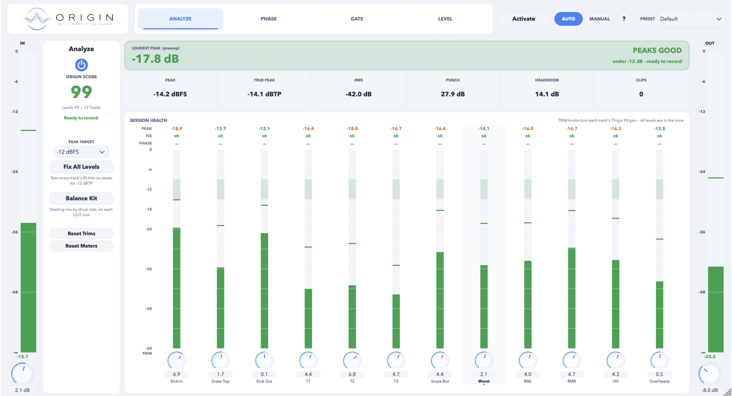Click Fix All Levels
The width and height of the screenshot is (732, 396).
81,167
